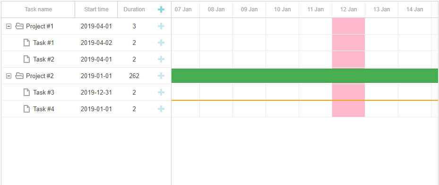Sort by the Task name column header
Viewport: 439px width, 185px height.
(38, 9)
